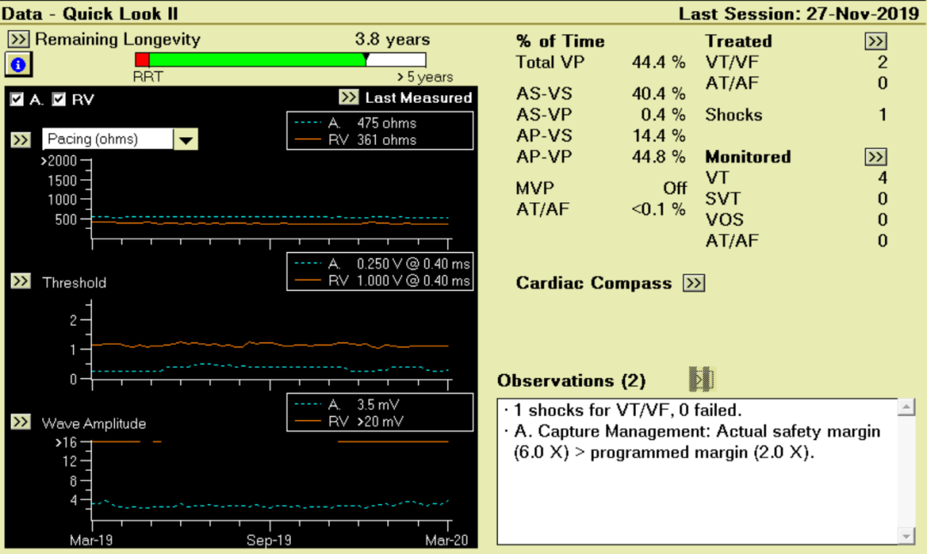This screenshot has width=927, height=554.
Task: Open Observations details arrow button
Action: [701, 379]
